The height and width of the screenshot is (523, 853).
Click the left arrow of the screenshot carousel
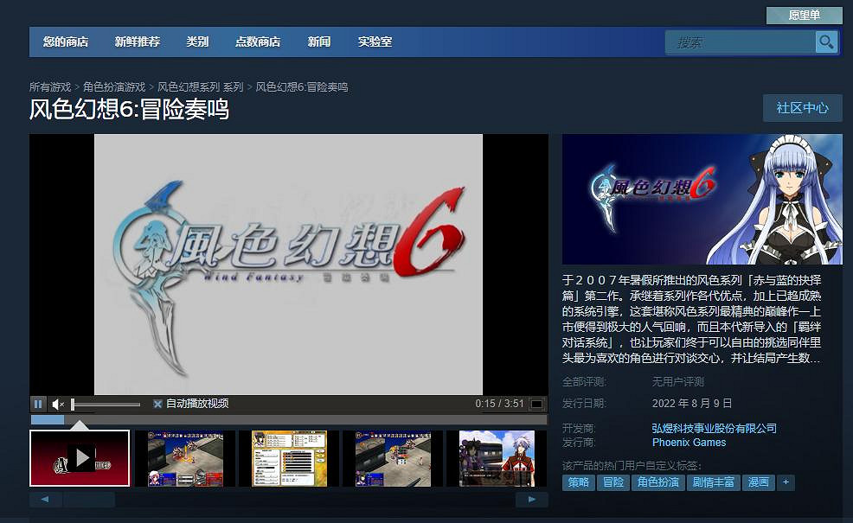click(x=45, y=499)
